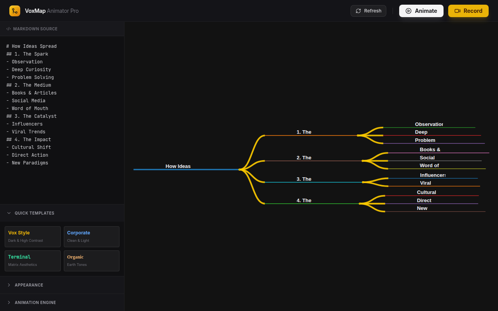Apply the Organic template
The height and width of the screenshot is (311, 498).
(91, 261)
